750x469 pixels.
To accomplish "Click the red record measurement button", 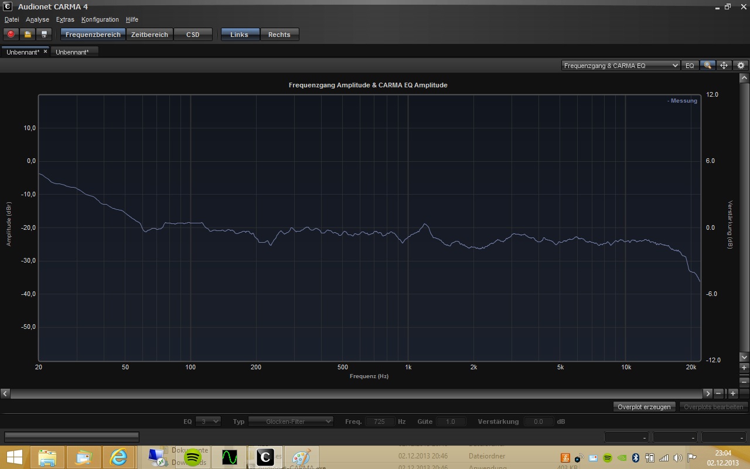I will coord(11,35).
